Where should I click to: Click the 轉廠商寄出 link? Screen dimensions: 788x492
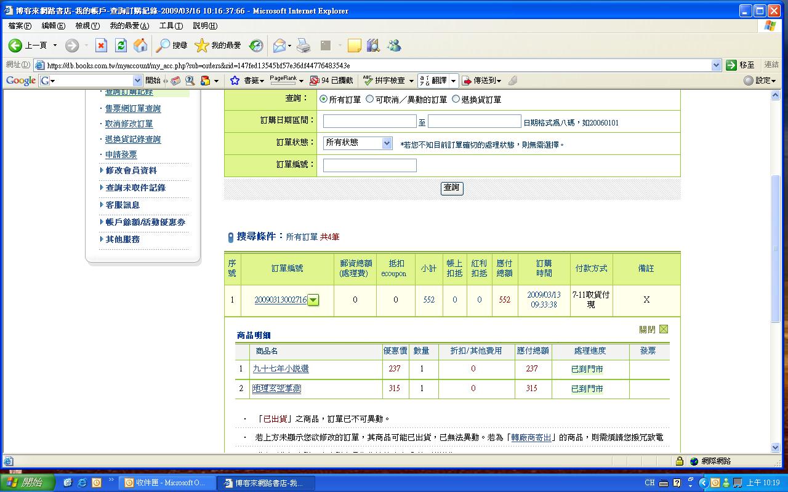point(531,437)
